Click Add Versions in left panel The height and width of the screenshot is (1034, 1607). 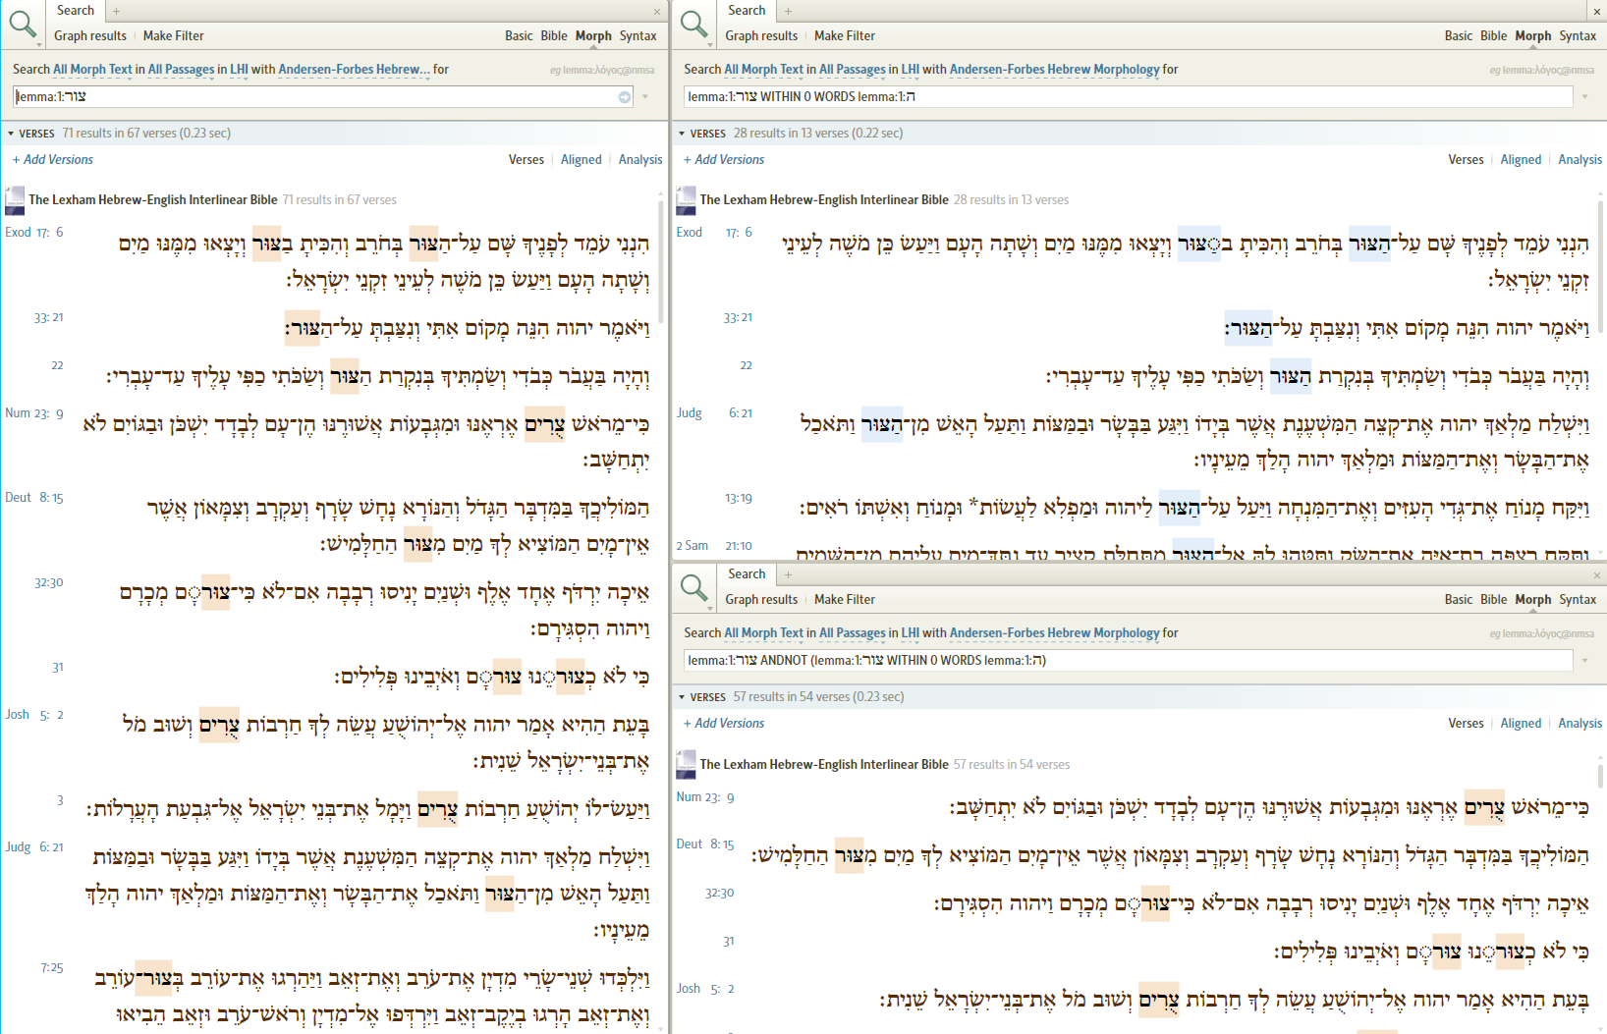coord(53,159)
